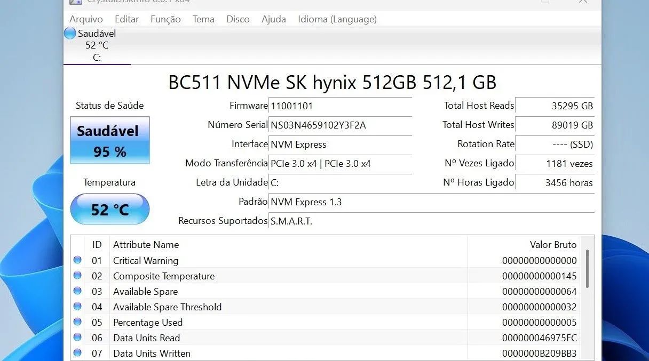Click the status dot for Available Spare

click(77, 291)
